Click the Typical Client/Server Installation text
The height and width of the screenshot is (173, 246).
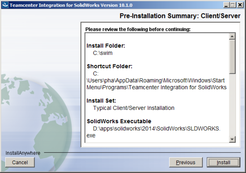134,108
